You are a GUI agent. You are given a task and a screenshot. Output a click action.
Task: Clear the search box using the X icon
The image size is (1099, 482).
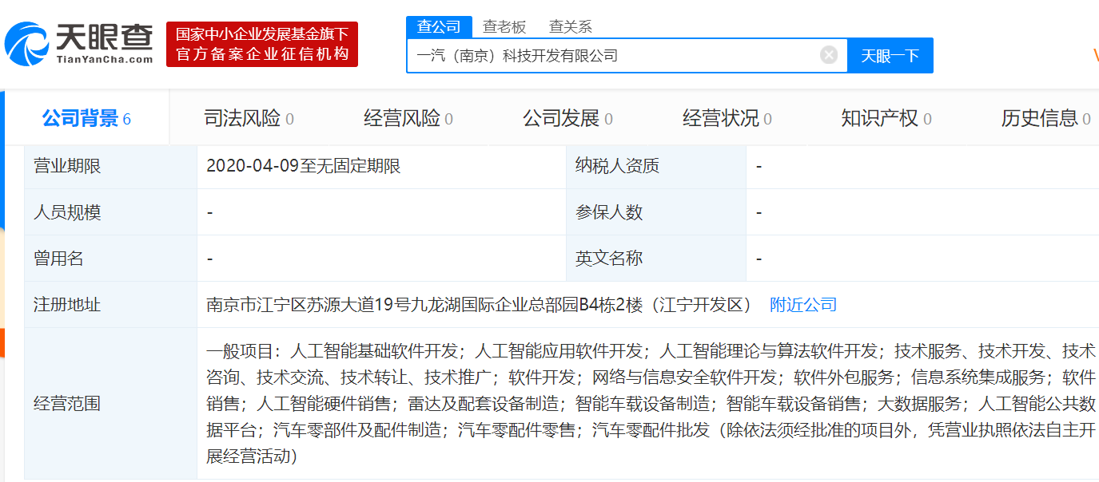[x=829, y=54]
